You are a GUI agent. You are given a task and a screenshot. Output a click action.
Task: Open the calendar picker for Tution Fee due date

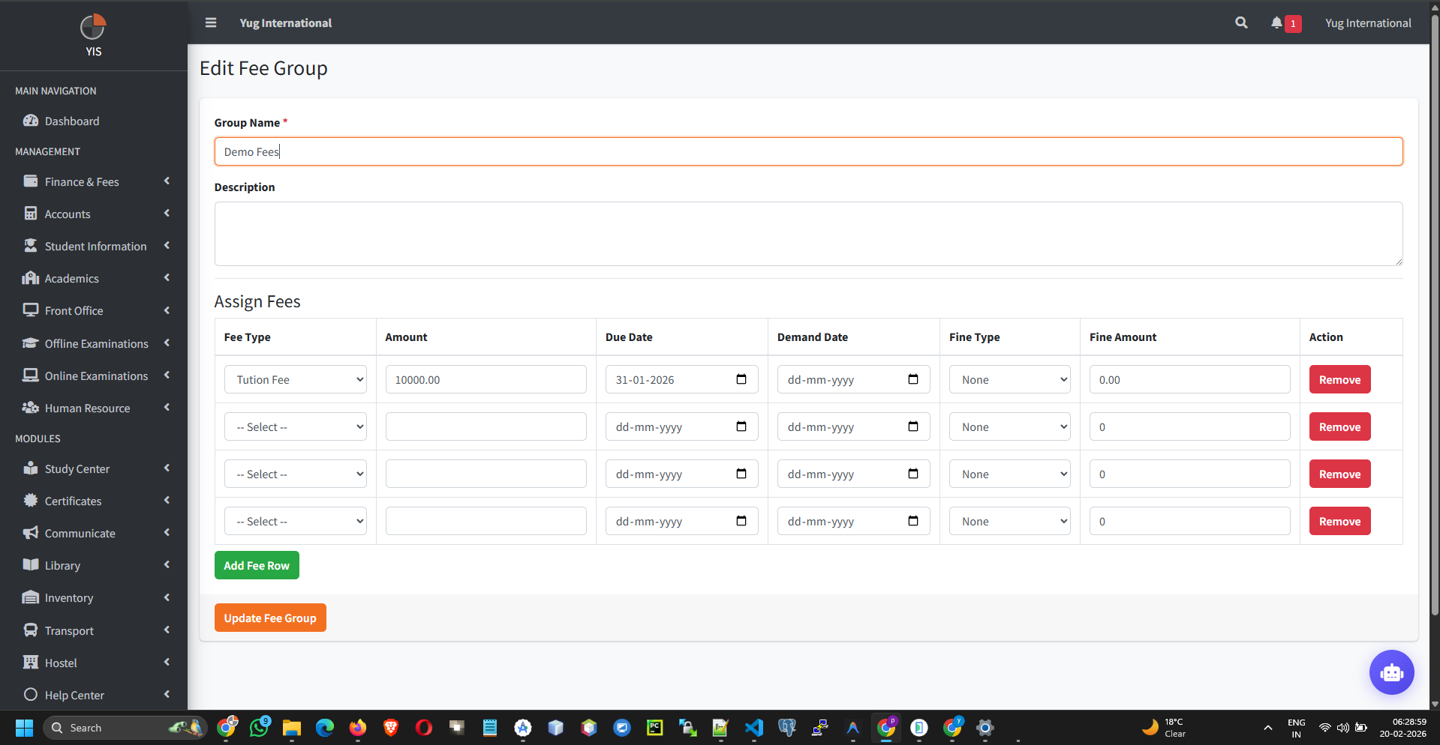coord(741,379)
